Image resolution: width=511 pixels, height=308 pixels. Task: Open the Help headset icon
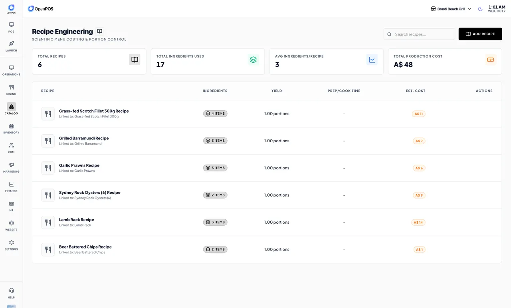[11, 290]
